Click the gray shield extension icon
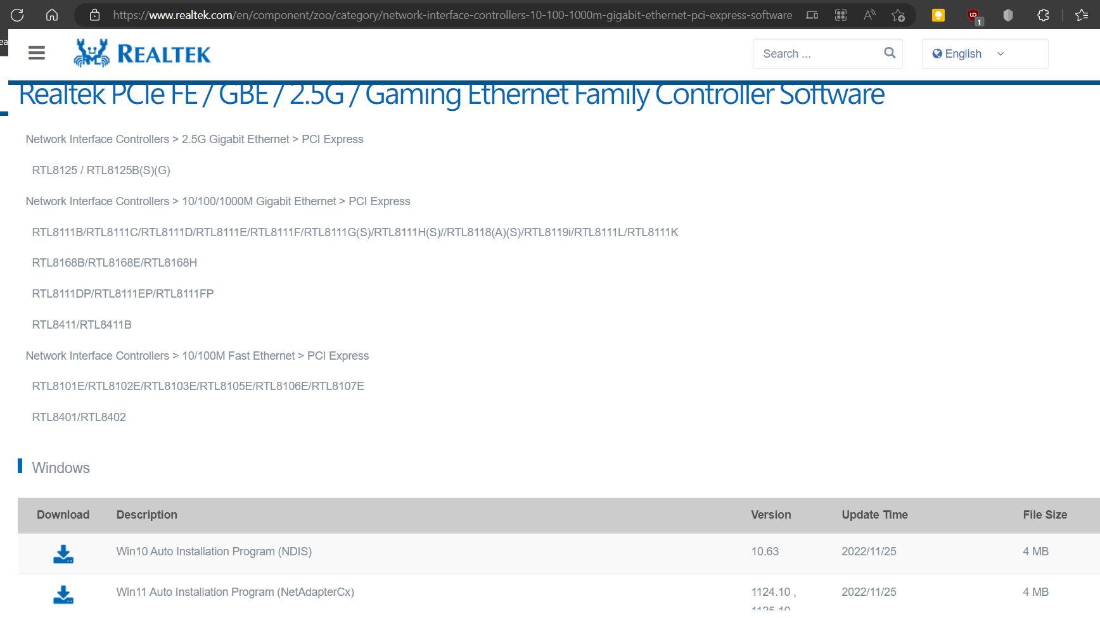Screen dimensions: 1100x618 (1008, 15)
